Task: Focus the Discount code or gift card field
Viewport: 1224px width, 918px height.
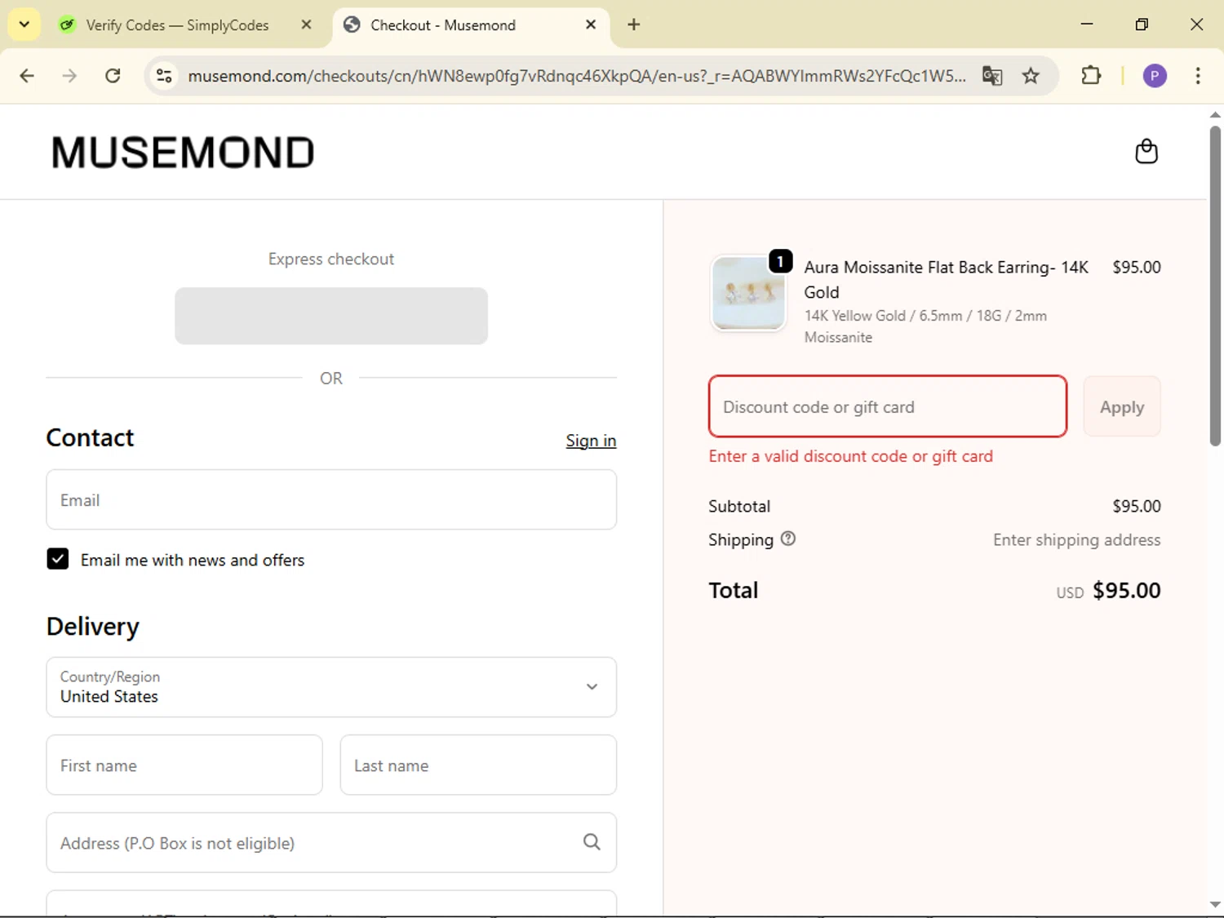Action: [888, 406]
